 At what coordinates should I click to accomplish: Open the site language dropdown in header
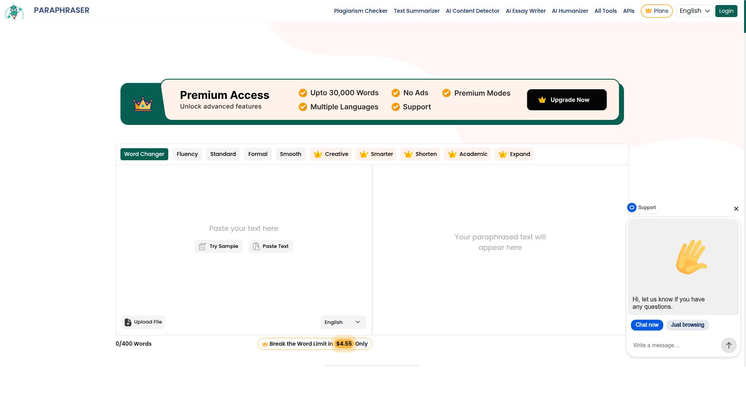point(694,11)
